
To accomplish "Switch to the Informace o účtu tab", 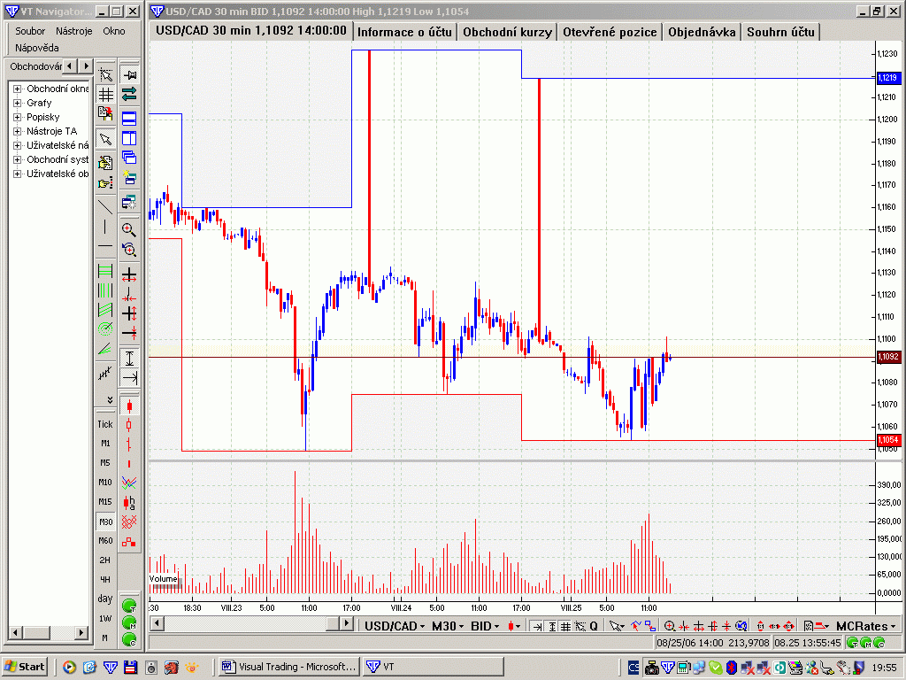I will pos(404,33).
